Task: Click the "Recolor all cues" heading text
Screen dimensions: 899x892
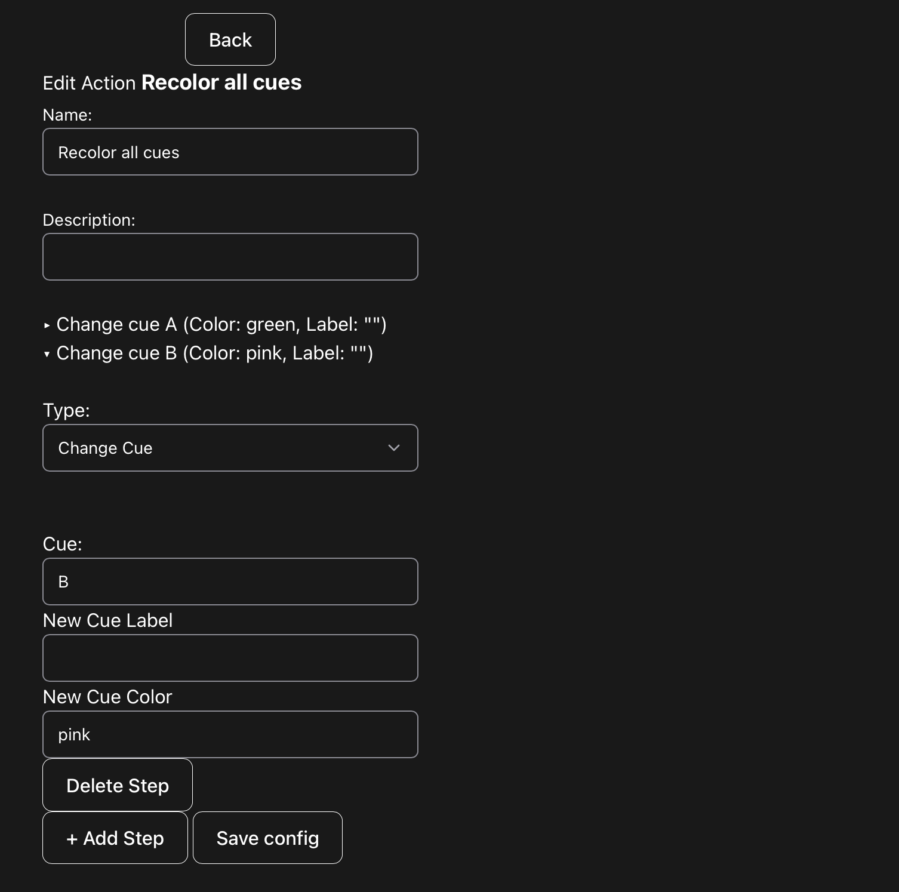Action: point(221,82)
